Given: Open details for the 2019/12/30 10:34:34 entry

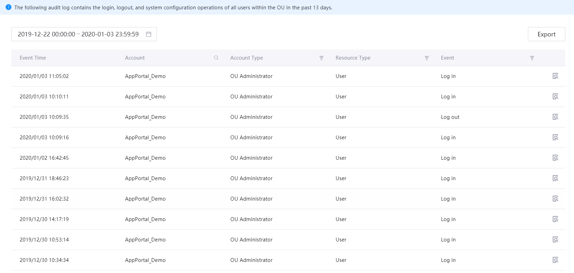Looking at the screenshot, I should click(x=555, y=260).
